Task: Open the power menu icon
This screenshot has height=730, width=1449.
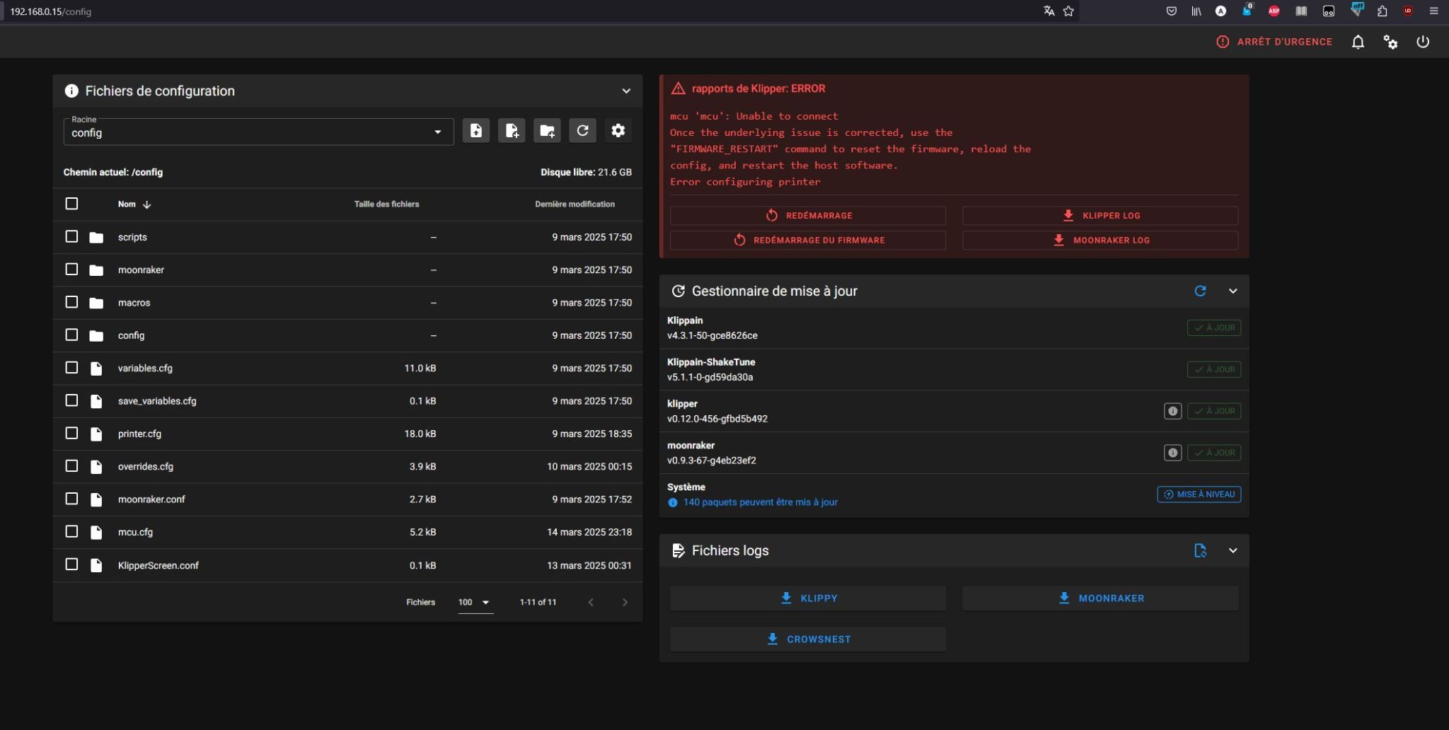Action: click(1423, 42)
